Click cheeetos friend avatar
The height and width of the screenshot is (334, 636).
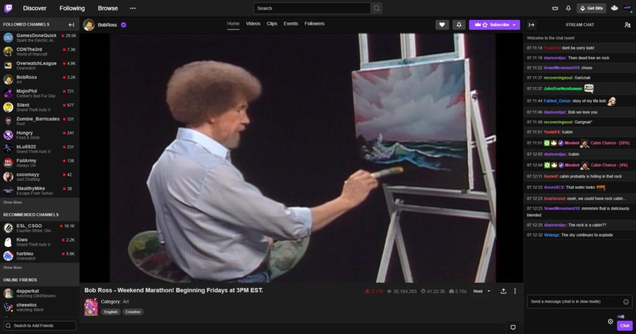pos(8,307)
